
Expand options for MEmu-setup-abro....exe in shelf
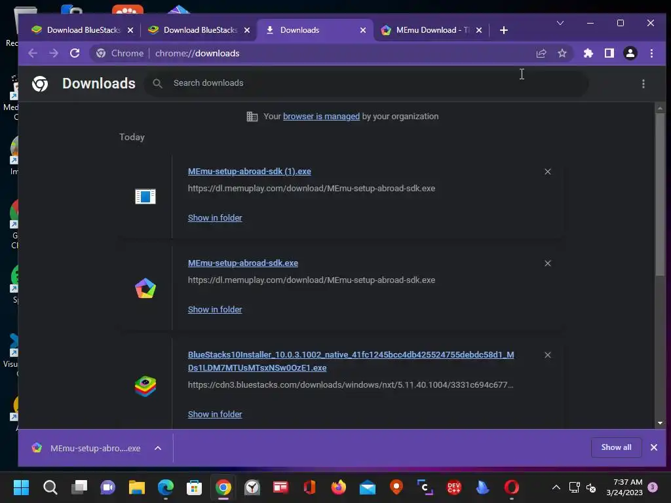pyautogui.click(x=158, y=448)
